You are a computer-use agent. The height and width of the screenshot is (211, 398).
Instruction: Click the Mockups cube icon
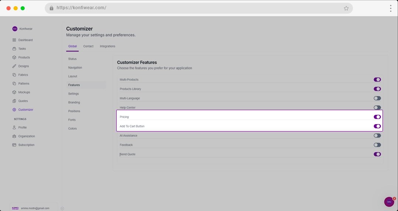[14, 92]
